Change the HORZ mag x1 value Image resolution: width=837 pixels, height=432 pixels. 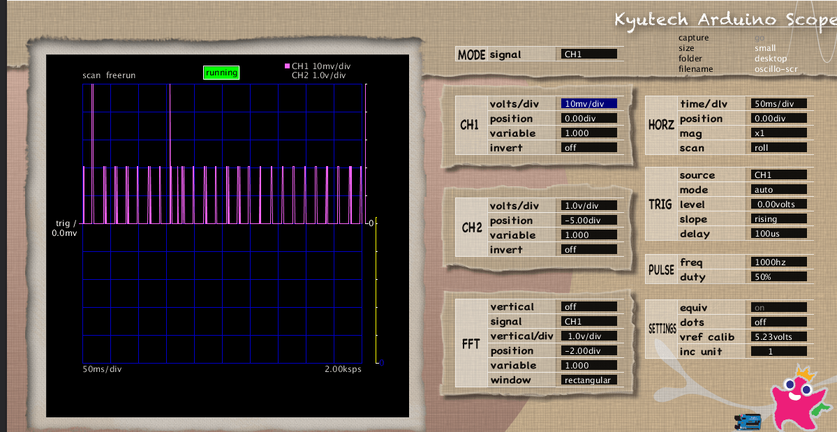(x=779, y=133)
